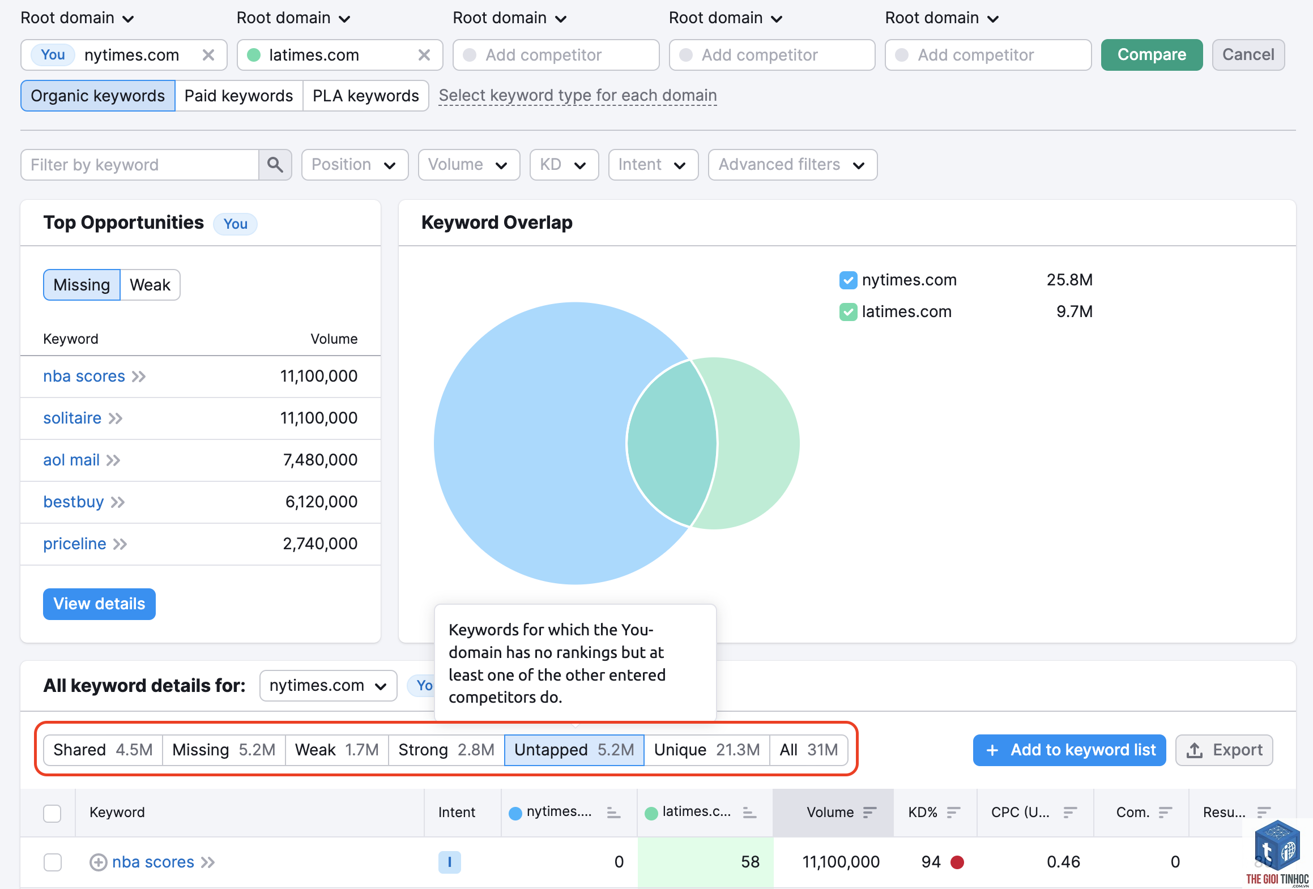Viewport: 1313px width, 889px height.
Task: Open the nytimes.com domain selector dropdown
Action: click(x=328, y=686)
